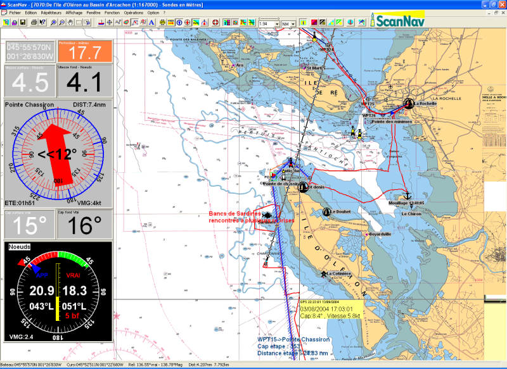Open the Fonction menu
The image size is (507, 369).
[112, 13]
